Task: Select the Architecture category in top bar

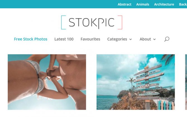Action: [164, 4]
